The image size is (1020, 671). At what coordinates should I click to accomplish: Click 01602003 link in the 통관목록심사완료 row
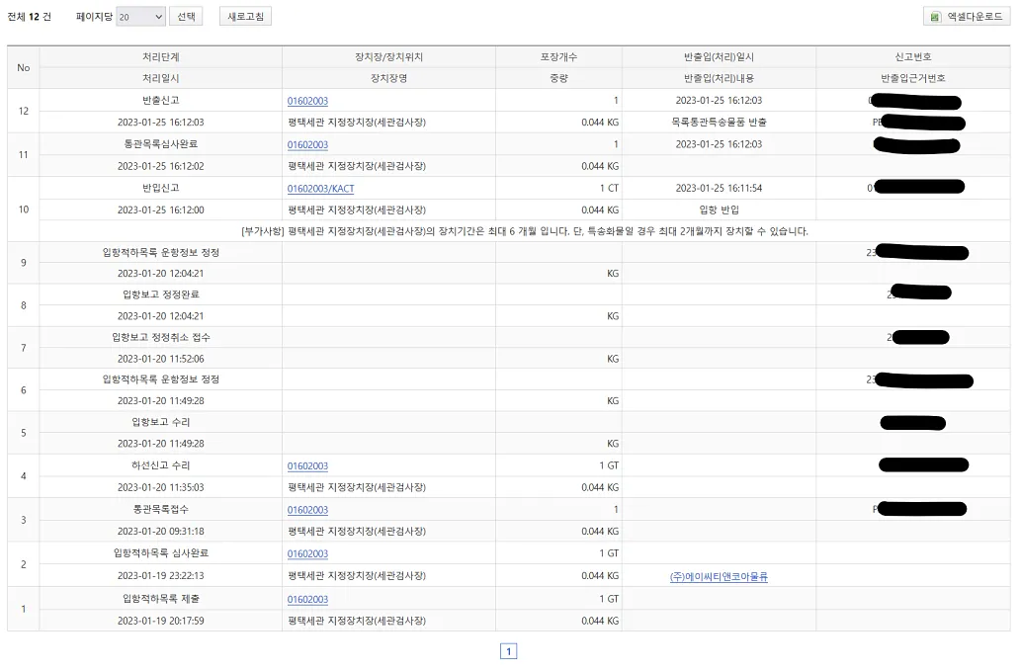point(307,144)
